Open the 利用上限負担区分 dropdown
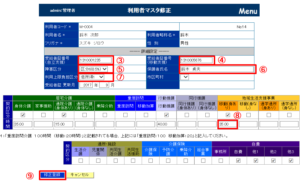The height and width of the screenshot is (181, 301). 92,77
